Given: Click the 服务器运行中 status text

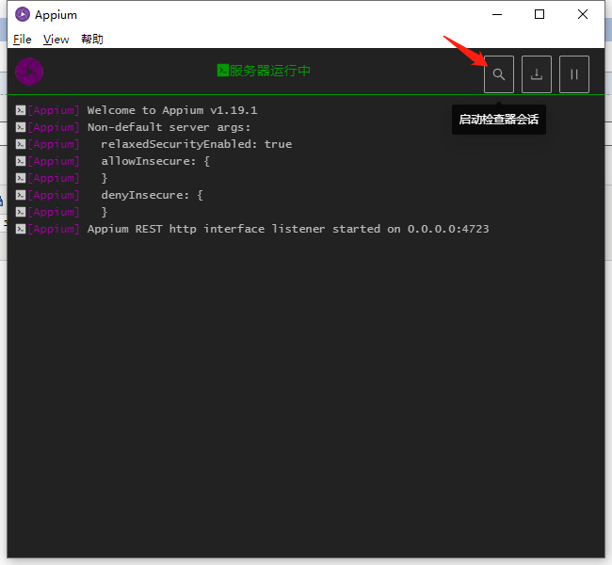Looking at the screenshot, I should [269, 71].
